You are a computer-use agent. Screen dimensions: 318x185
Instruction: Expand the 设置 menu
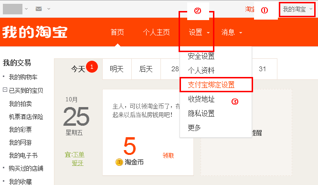[x=199, y=33]
